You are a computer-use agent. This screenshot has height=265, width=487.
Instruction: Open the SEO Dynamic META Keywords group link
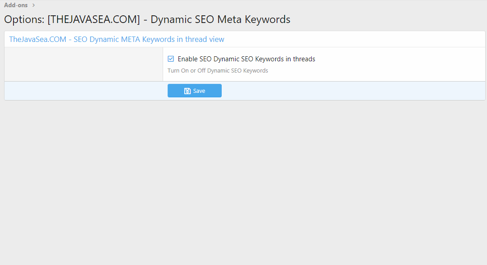[117, 39]
